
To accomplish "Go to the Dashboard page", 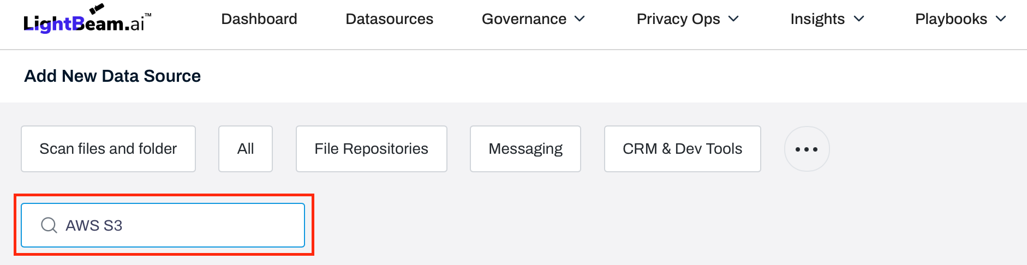I will pos(259,19).
